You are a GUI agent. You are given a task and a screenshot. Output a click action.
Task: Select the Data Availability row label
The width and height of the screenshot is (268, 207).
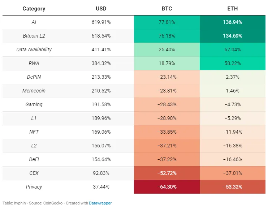pyautogui.click(x=34, y=49)
